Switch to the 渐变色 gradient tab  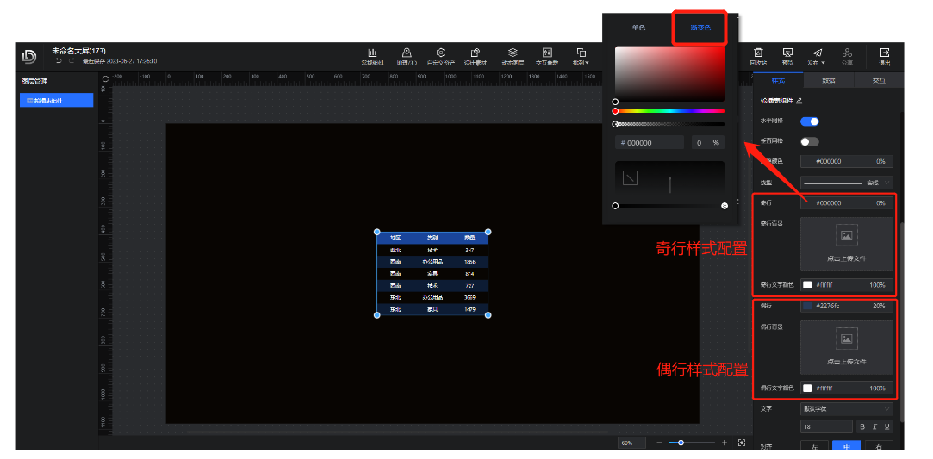[700, 28]
